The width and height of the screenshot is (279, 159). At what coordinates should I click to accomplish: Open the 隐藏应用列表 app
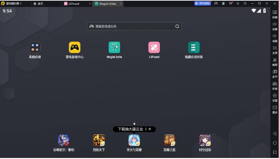194,48
